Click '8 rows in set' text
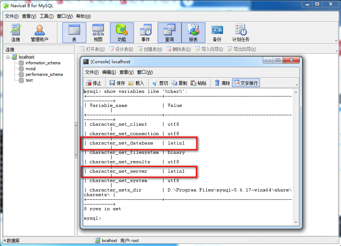Viewport: 341px width, 246px height. tap(102, 209)
